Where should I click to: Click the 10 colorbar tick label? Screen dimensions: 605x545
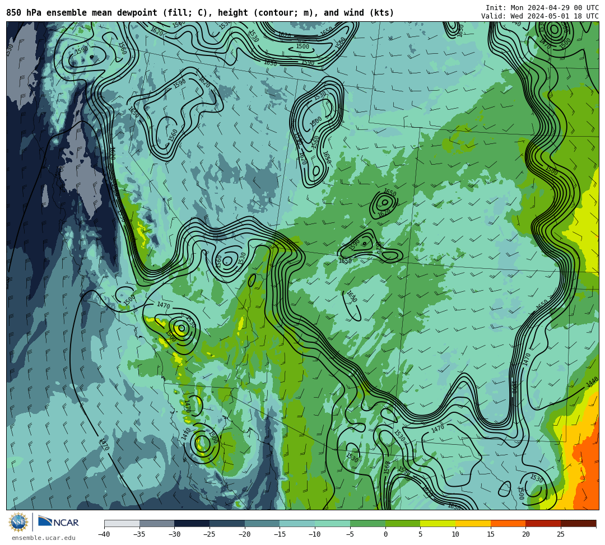click(455, 534)
